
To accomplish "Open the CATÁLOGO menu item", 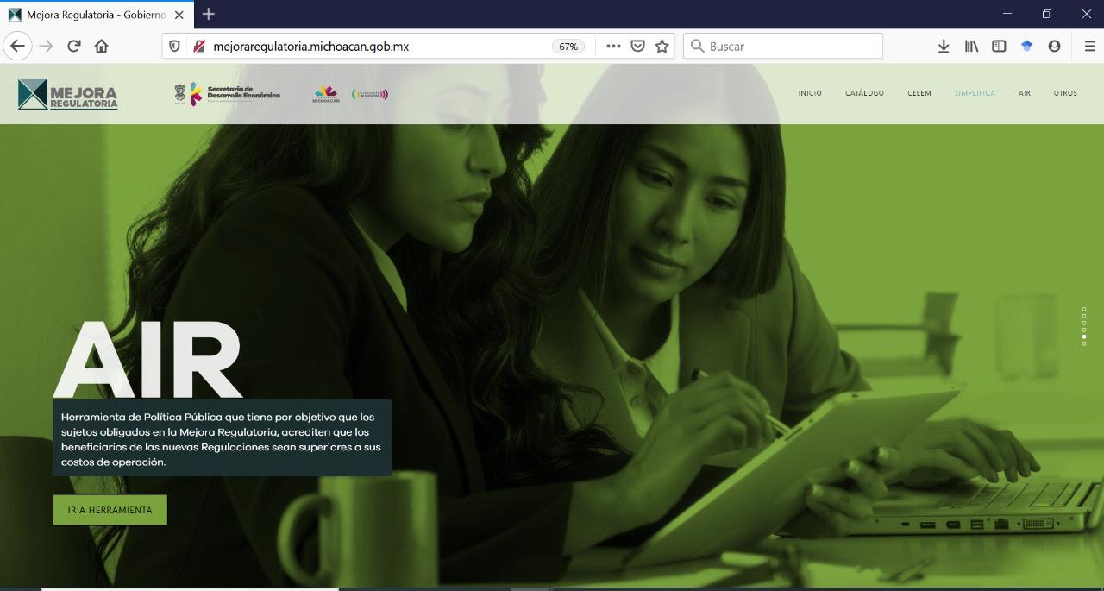I will pyautogui.click(x=864, y=93).
